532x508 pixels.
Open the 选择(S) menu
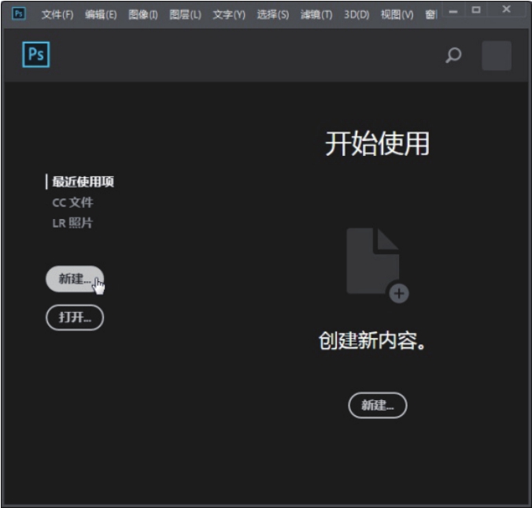(x=272, y=14)
